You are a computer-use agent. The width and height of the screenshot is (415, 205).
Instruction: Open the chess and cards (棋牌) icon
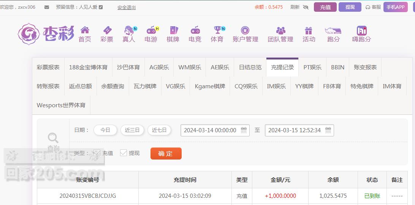pyautogui.click(x=173, y=30)
